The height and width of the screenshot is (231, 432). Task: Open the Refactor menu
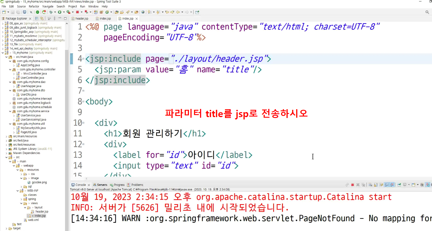[x=34, y=6]
